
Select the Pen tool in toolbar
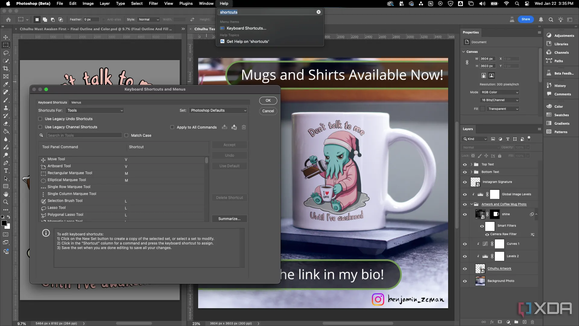pos(6,163)
